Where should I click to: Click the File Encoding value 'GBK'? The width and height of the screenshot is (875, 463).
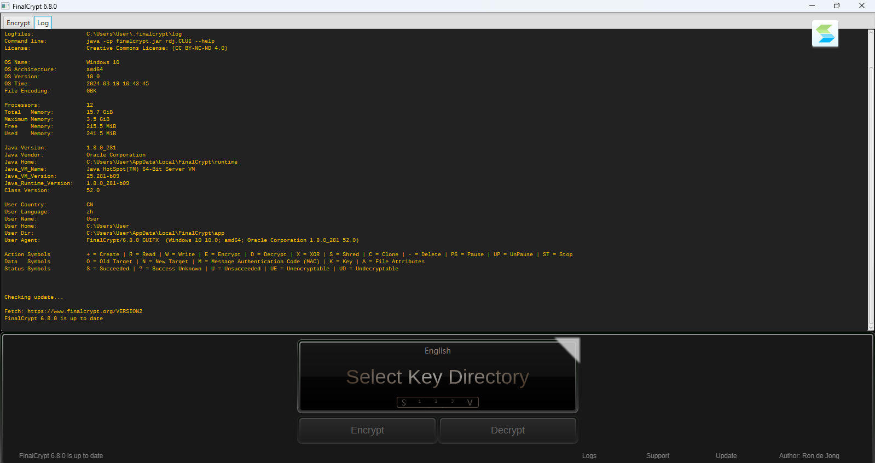pyautogui.click(x=91, y=91)
